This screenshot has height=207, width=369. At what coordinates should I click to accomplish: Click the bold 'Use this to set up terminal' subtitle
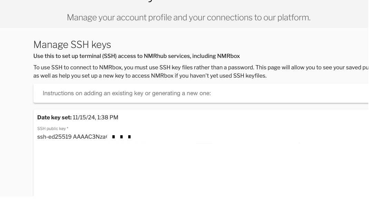click(137, 56)
